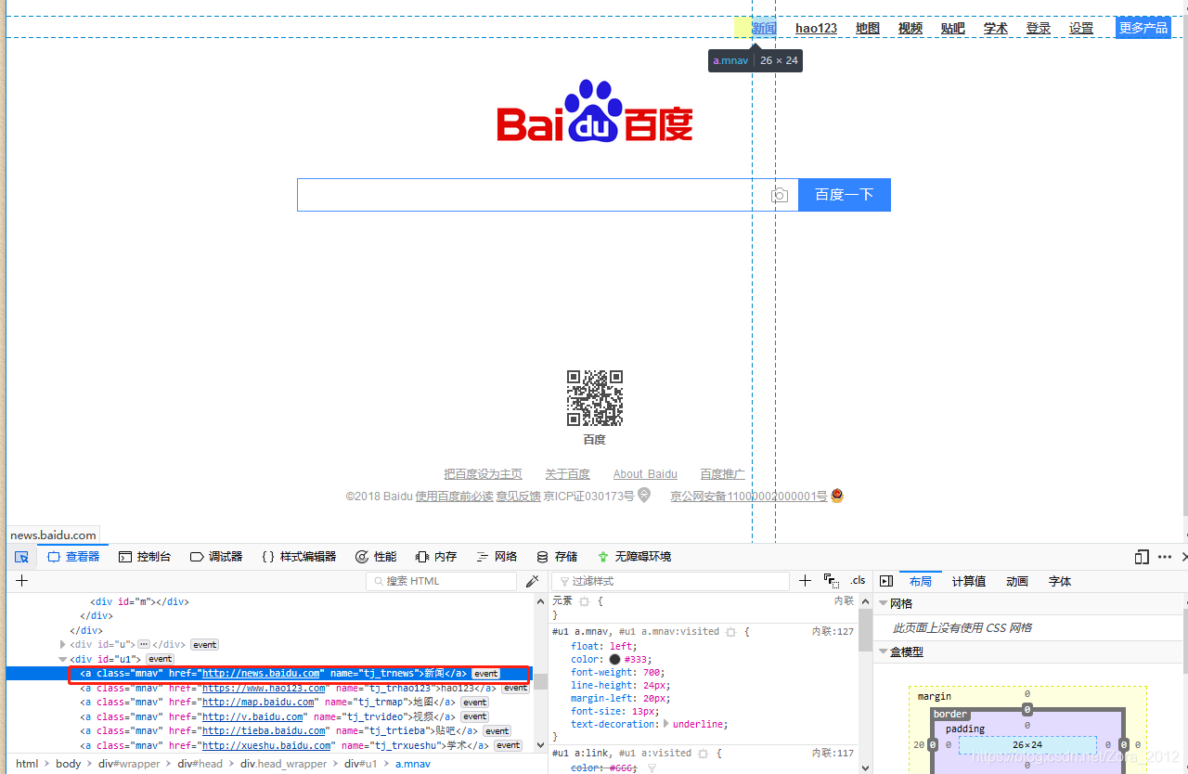Click the 百度一下 search button
The width and height of the screenshot is (1188, 774).
pos(845,195)
